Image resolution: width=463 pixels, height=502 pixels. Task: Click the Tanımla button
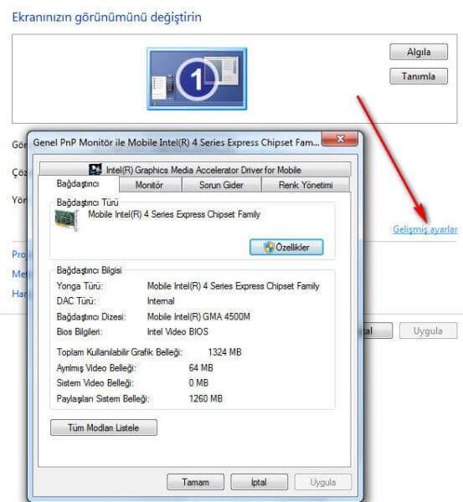point(419,76)
